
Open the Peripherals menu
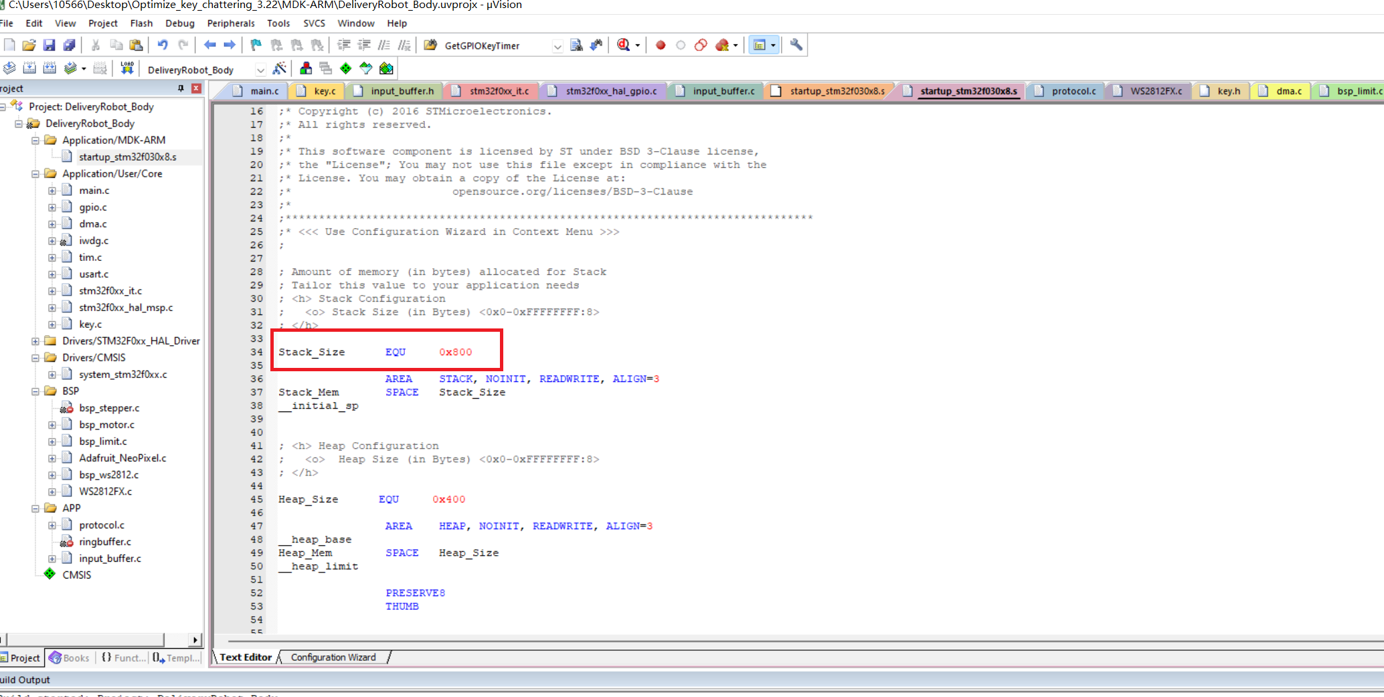(x=231, y=23)
